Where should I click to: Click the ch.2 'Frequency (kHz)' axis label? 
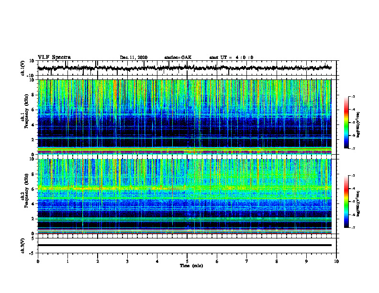(x=27, y=191)
